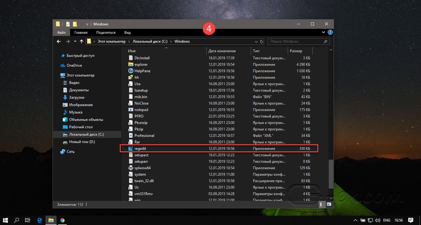Click the search magnifier in search box

[325, 41]
